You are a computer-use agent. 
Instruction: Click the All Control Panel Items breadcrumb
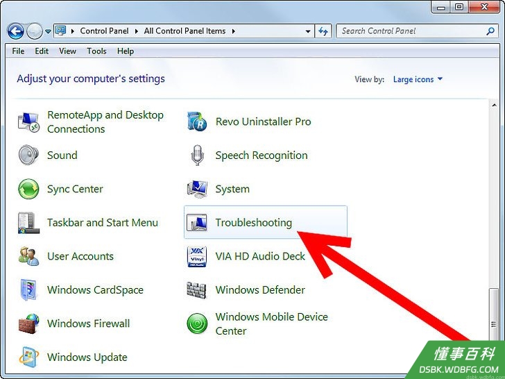coord(185,31)
